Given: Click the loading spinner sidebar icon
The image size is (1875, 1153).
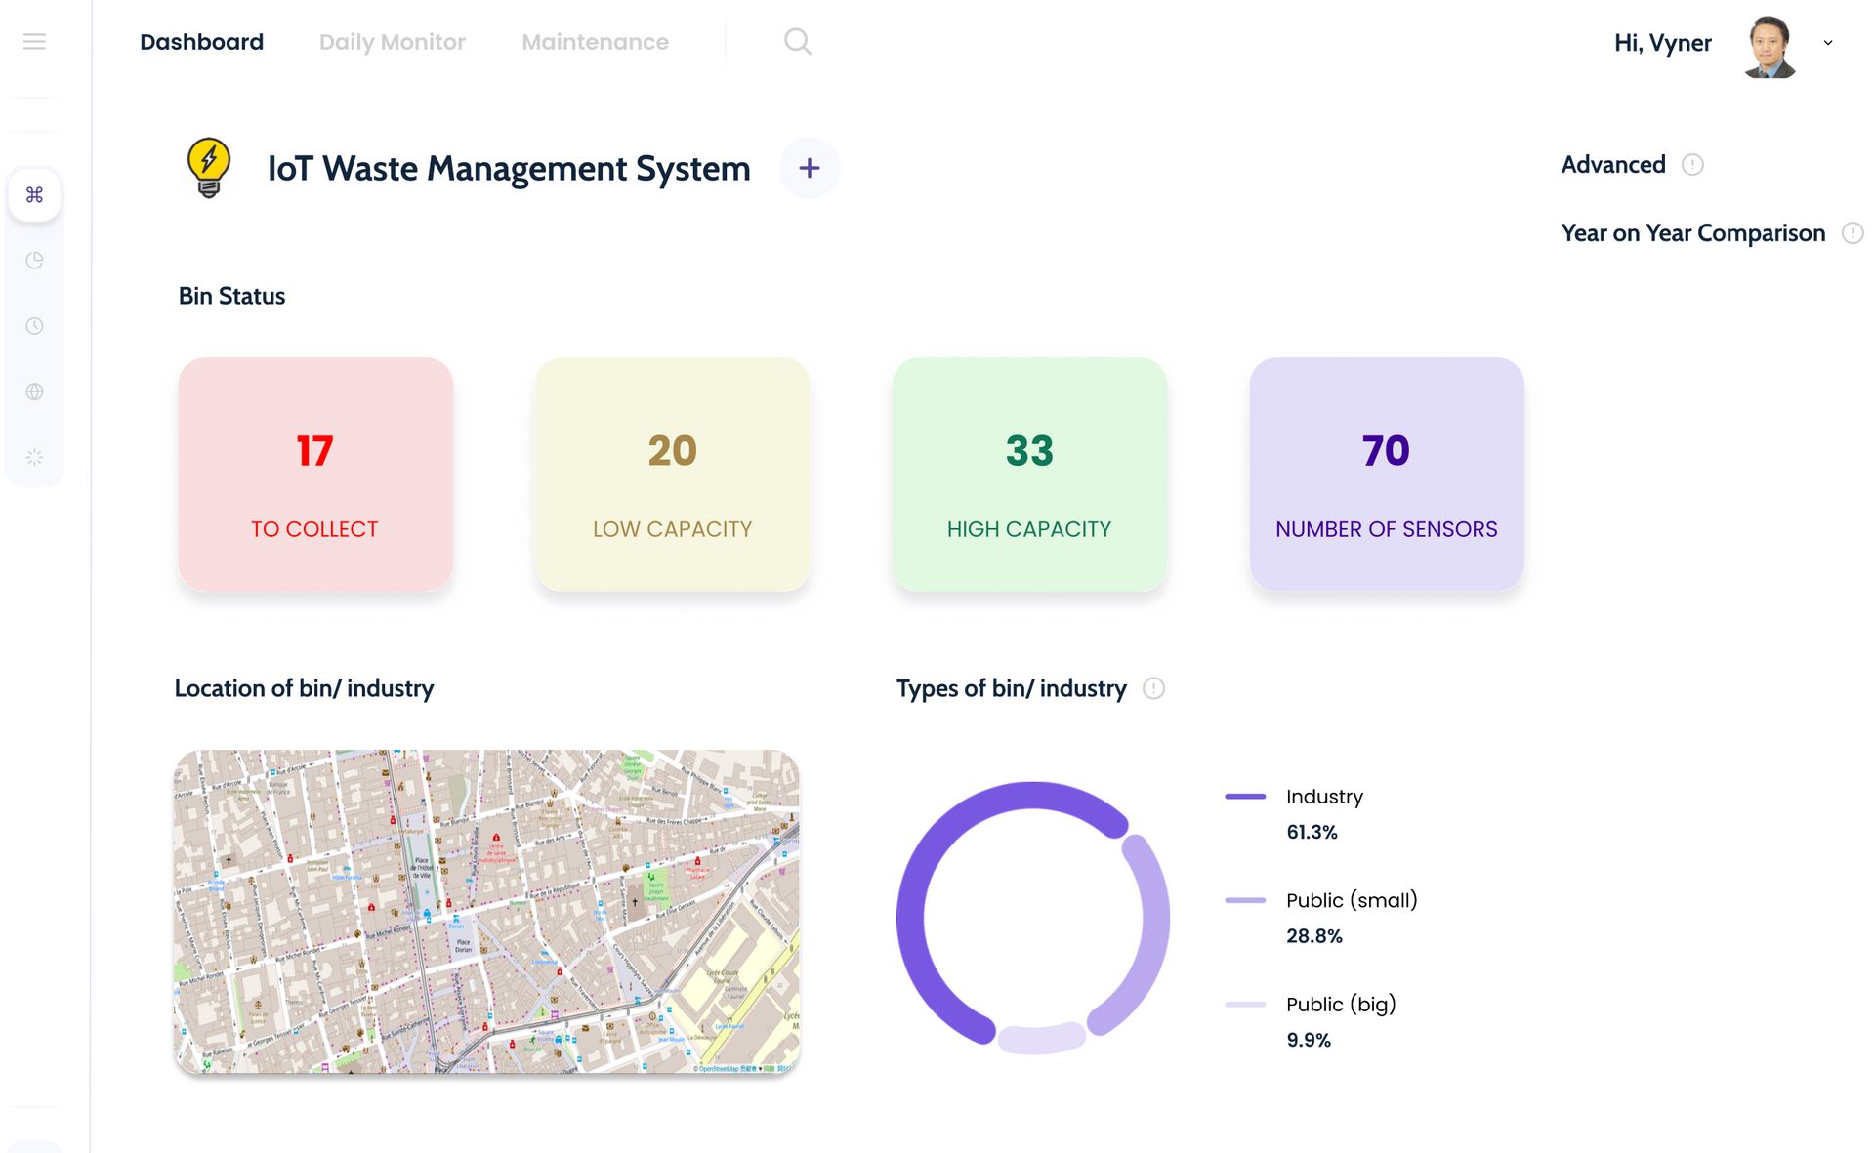Looking at the screenshot, I should pos(34,457).
